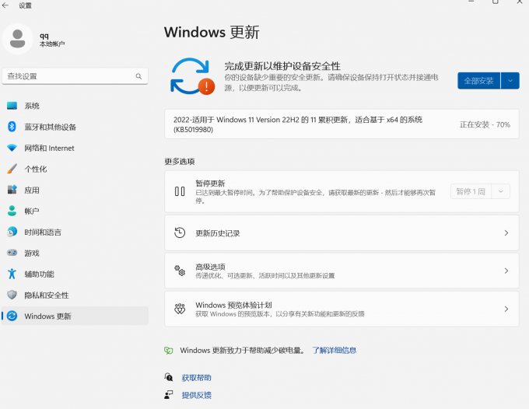Click the 应用 apps icon

(x=12, y=190)
